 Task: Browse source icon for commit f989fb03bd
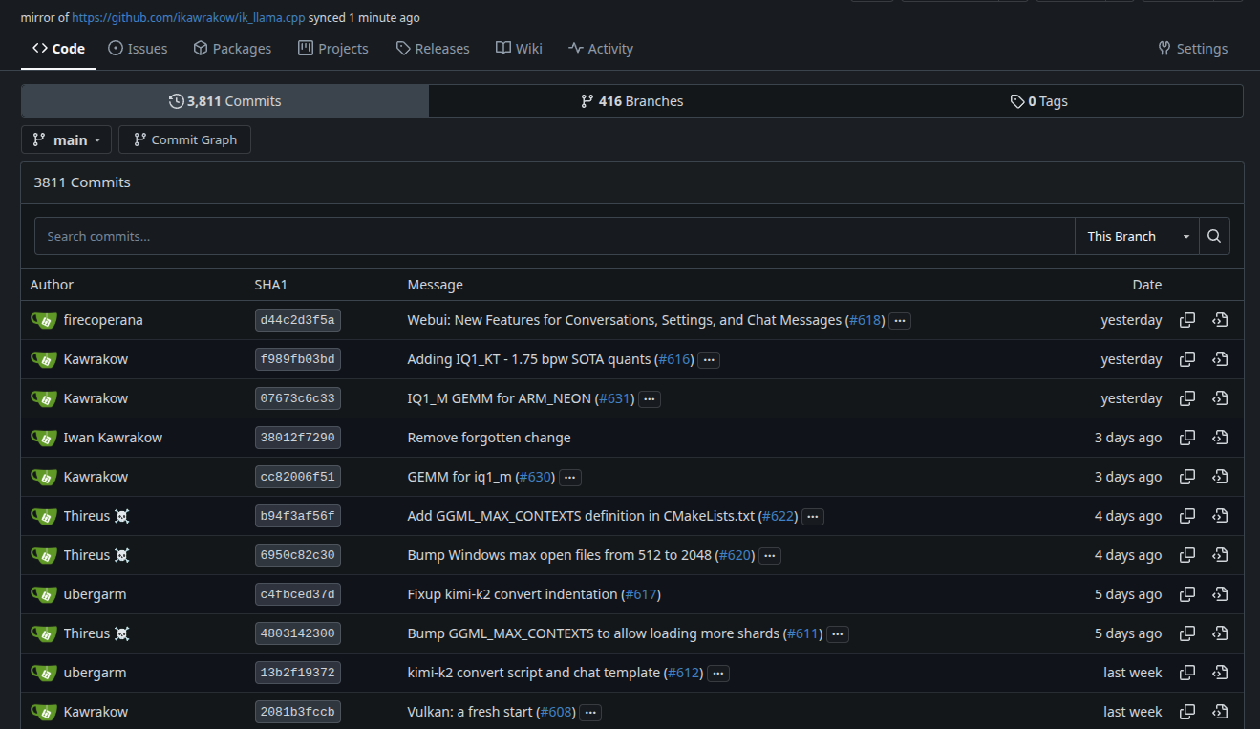1220,359
